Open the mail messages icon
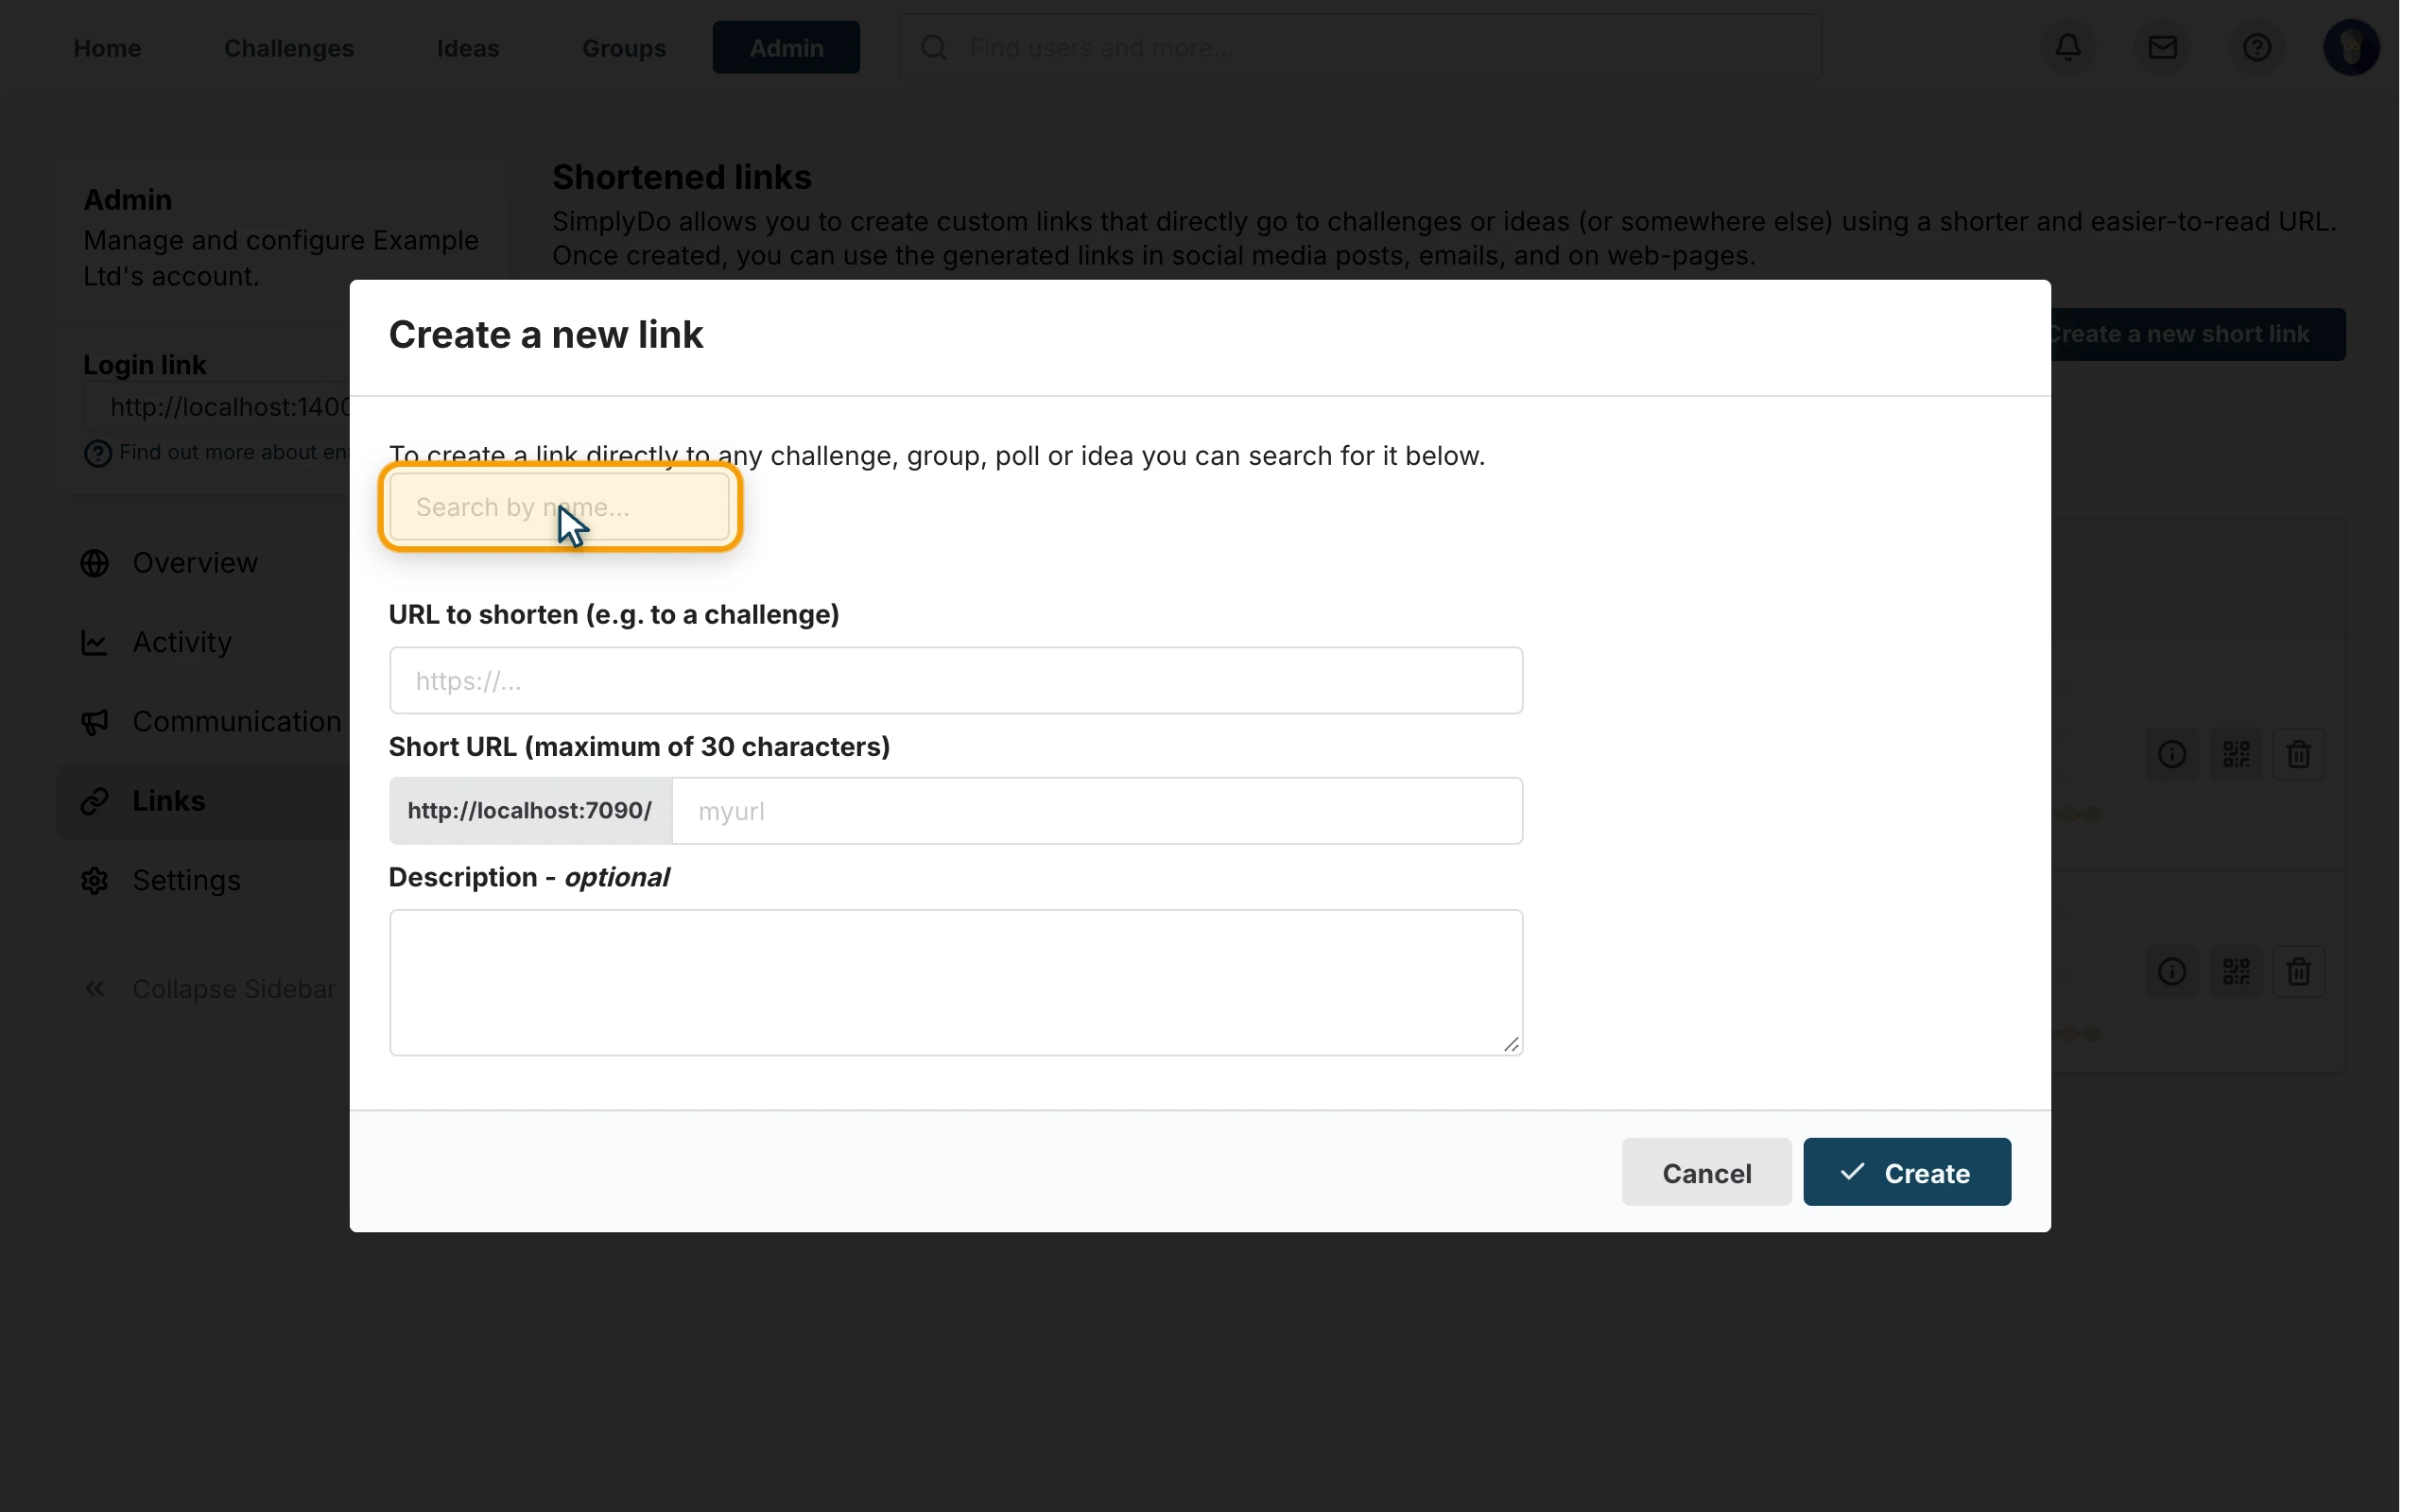This screenshot has height=1512, width=2420. [x=2162, y=47]
